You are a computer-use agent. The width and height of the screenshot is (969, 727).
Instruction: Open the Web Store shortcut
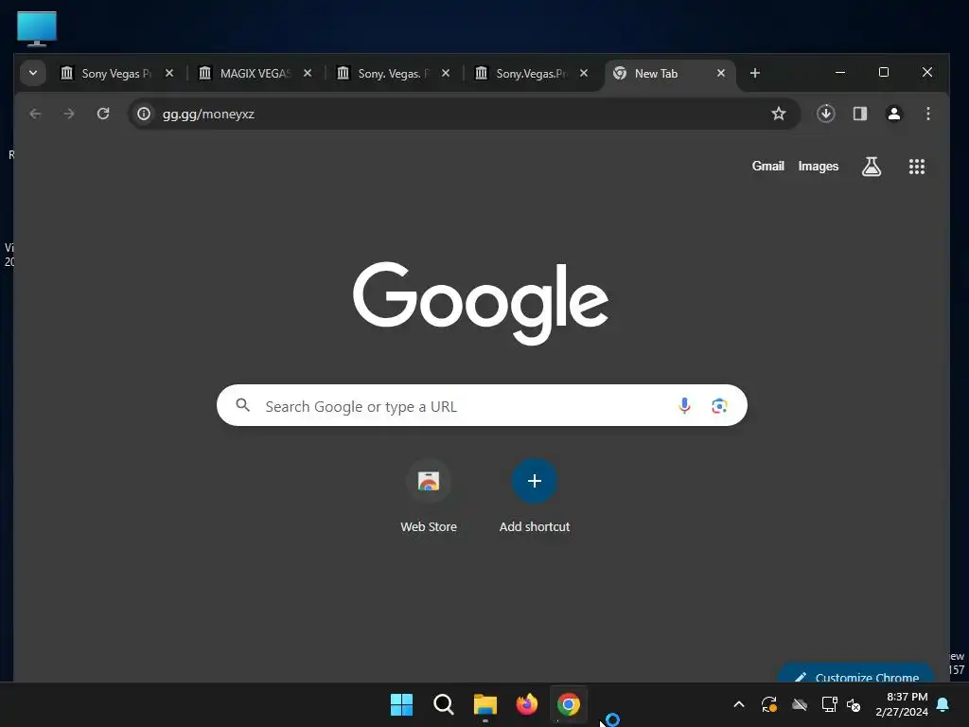pyautogui.click(x=429, y=496)
